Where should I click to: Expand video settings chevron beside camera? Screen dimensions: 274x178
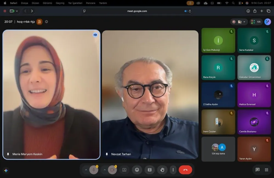click(x=105, y=170)
